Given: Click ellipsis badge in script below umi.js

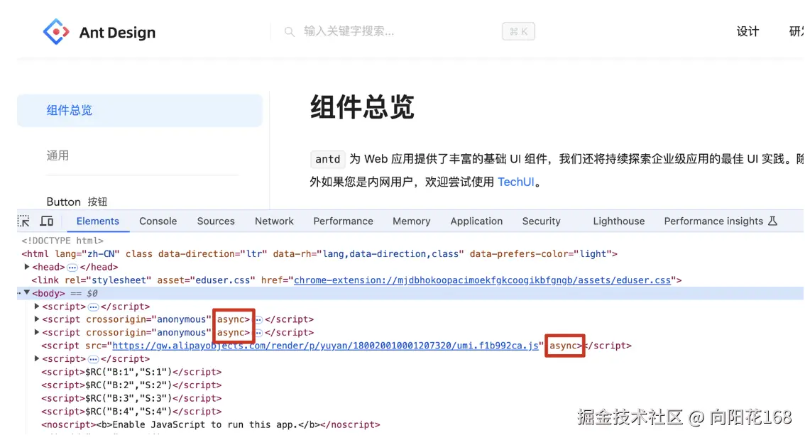Looking at the screenshot, I should tap(93, 359).
